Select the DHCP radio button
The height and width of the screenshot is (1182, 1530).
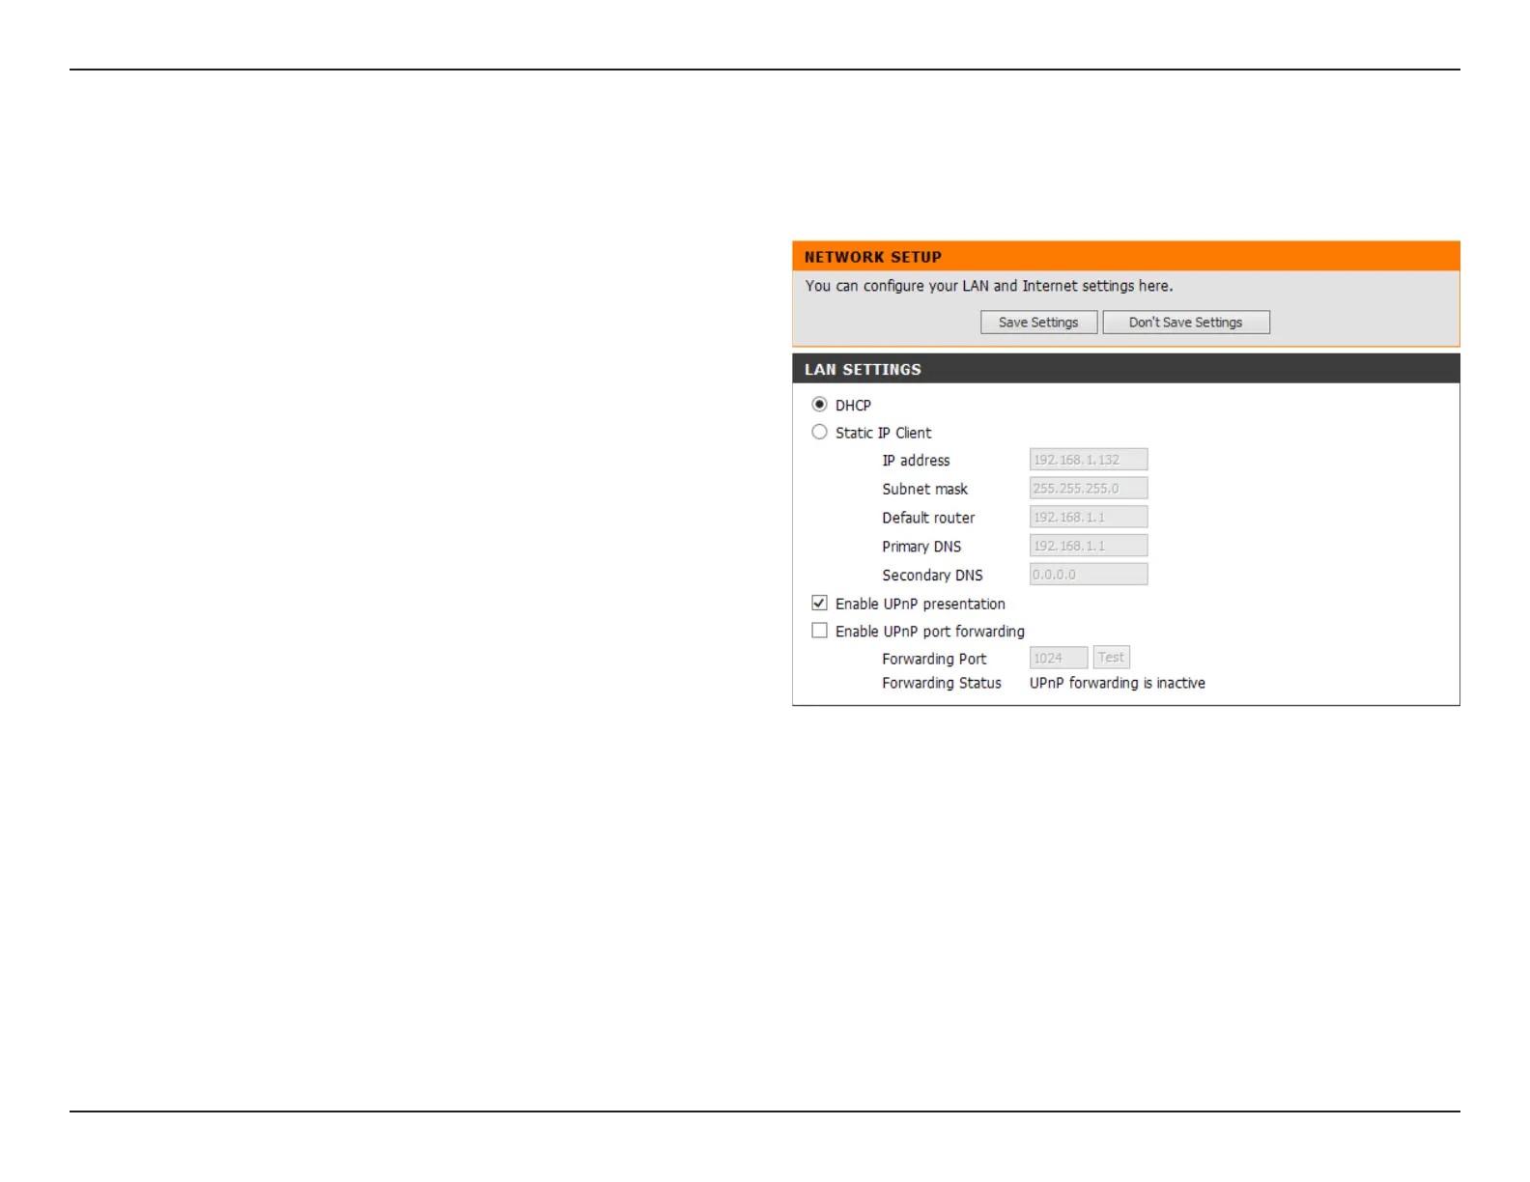[x=819, y=405]
